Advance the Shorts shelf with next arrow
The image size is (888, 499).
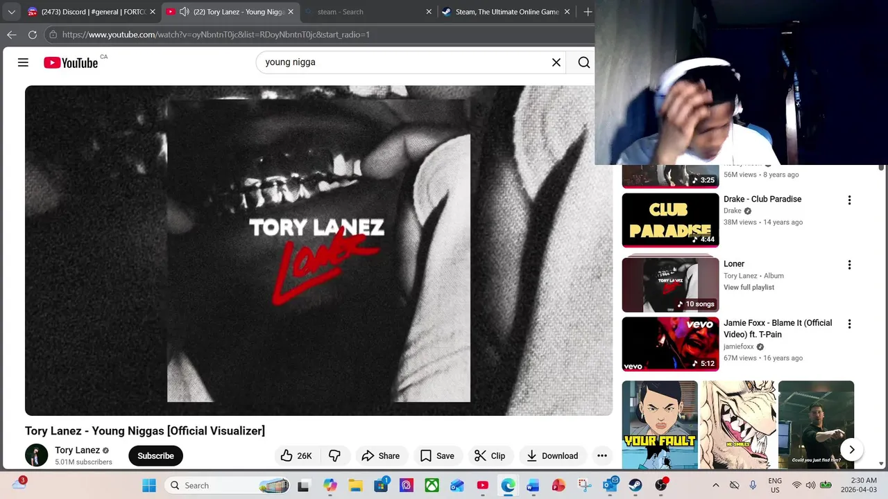851,449
